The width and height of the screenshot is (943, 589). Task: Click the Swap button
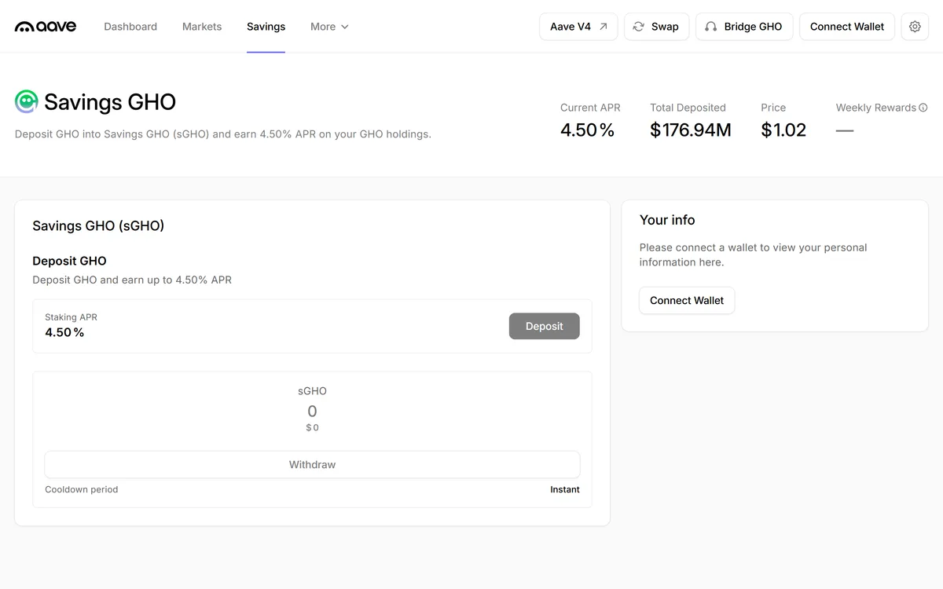tap(656, 27)
